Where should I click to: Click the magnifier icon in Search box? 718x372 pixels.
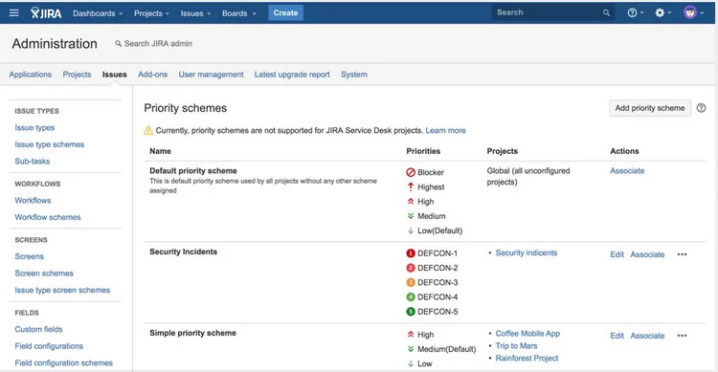tap(606, 12)
